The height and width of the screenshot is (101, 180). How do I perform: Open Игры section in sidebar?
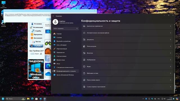[66, 64]
